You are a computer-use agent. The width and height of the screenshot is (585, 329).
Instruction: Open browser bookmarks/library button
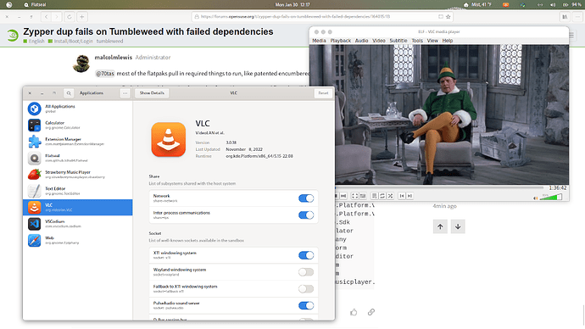565,17
